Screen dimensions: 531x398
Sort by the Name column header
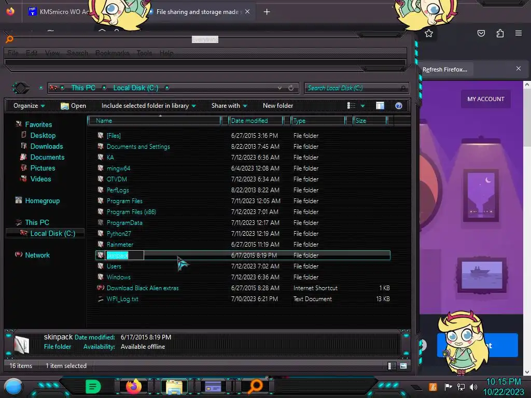(x=154, y=121)
